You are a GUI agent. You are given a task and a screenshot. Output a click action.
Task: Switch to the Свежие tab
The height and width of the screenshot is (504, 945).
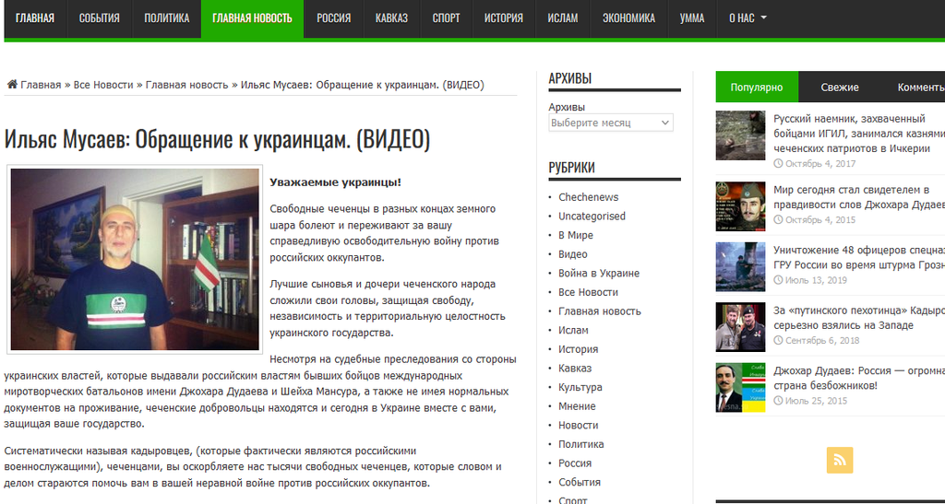(x=840, y=88)
